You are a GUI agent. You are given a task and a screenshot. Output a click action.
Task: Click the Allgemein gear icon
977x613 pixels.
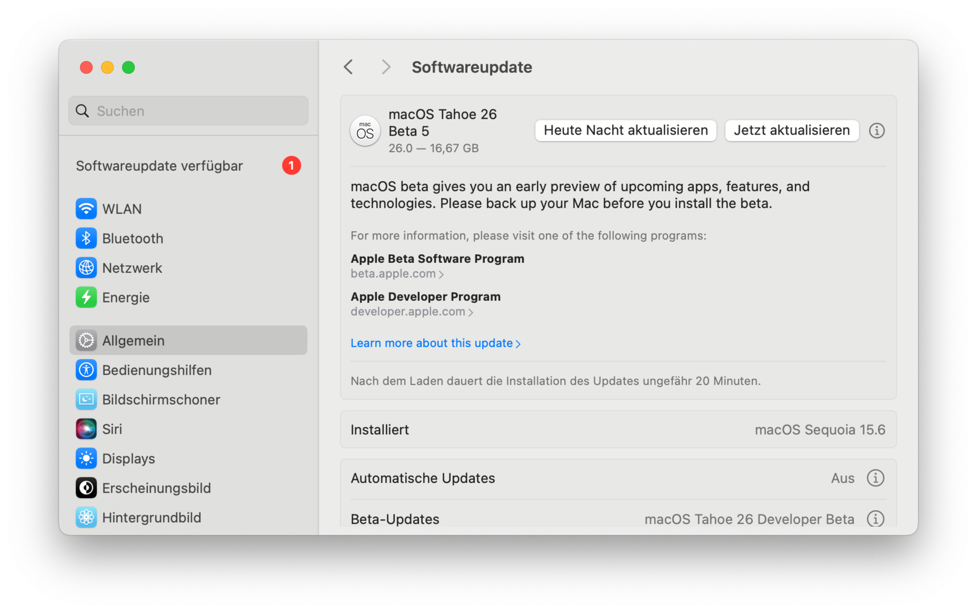click(x=86, y=341)
